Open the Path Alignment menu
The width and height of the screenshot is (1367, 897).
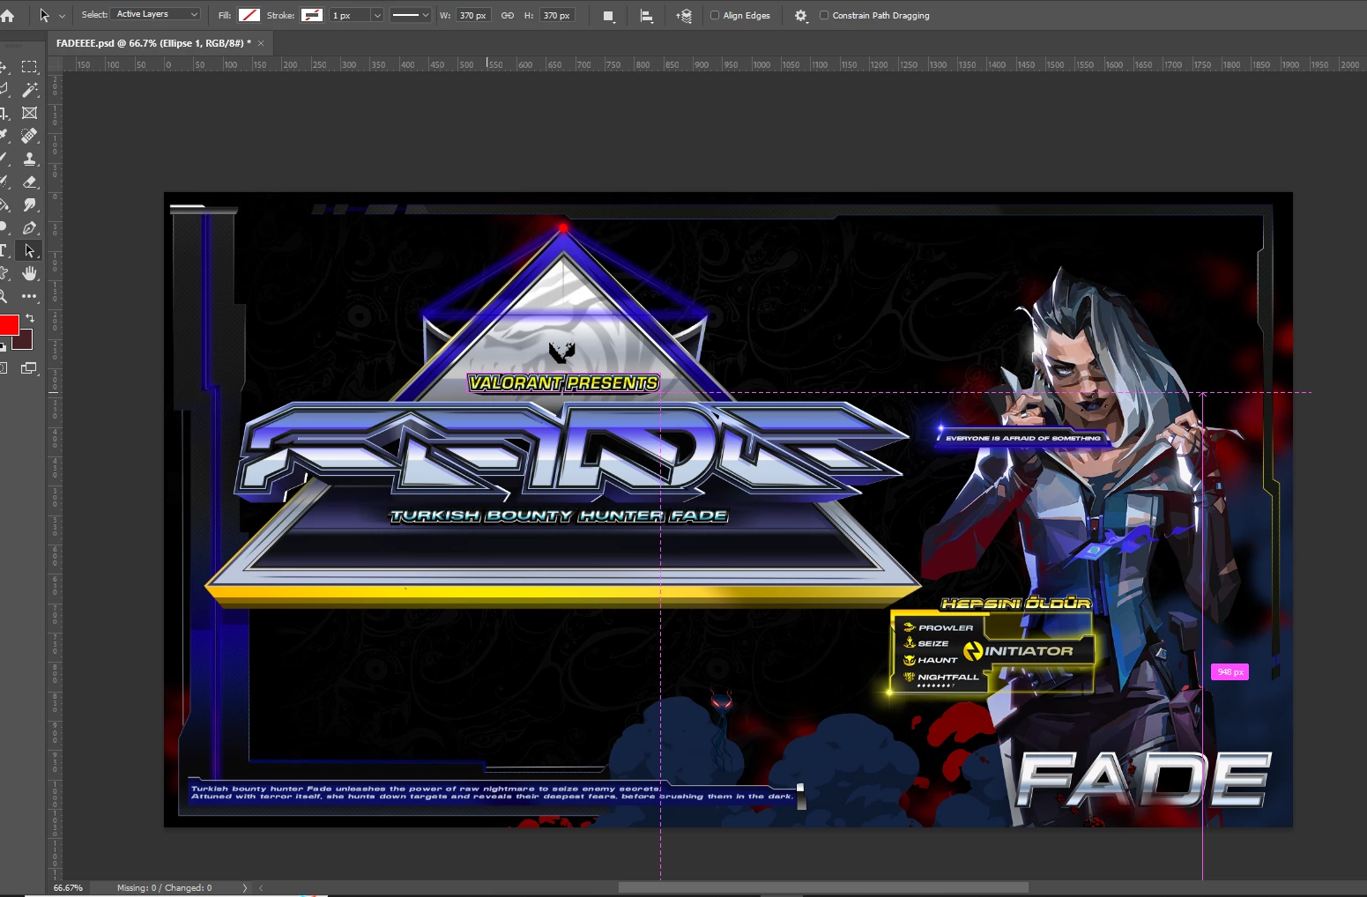(x=646, y=16)
